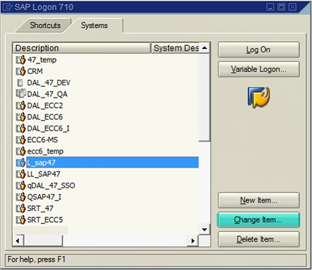Select the SRT_ECC5 entry text
Image resolution: width=312 pixels, height=270 pixels.
pyautogui.click(x=45, y=220)
